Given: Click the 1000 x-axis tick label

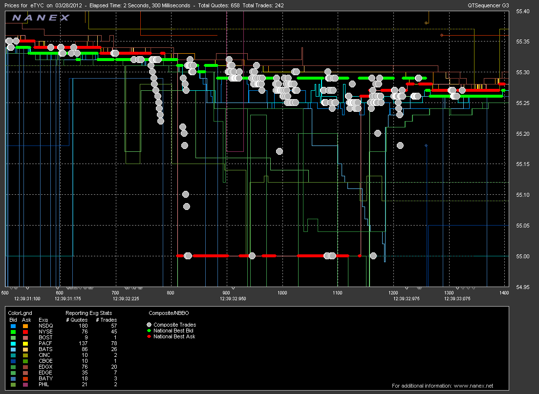Looking at the screenshot, I should click(282, 292).
